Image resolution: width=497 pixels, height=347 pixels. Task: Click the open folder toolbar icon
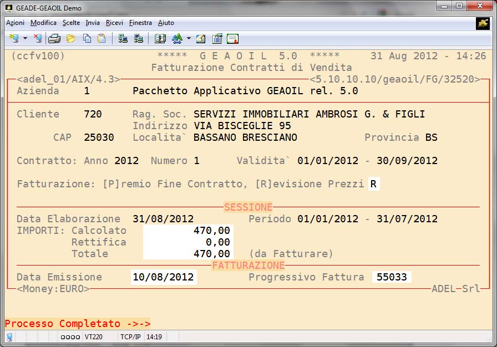point(71,39)
